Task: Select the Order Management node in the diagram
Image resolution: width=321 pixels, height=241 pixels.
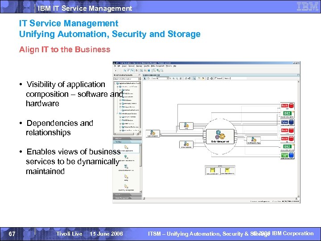Action: point(220,137)
